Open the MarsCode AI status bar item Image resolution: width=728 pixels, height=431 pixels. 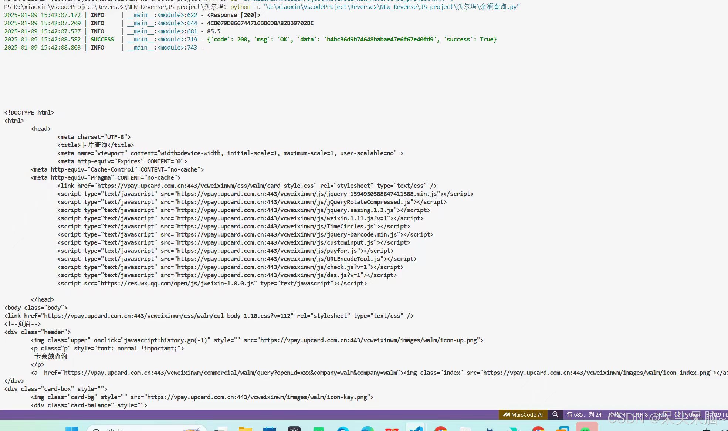pyautogui.click(x=523, y=414)
